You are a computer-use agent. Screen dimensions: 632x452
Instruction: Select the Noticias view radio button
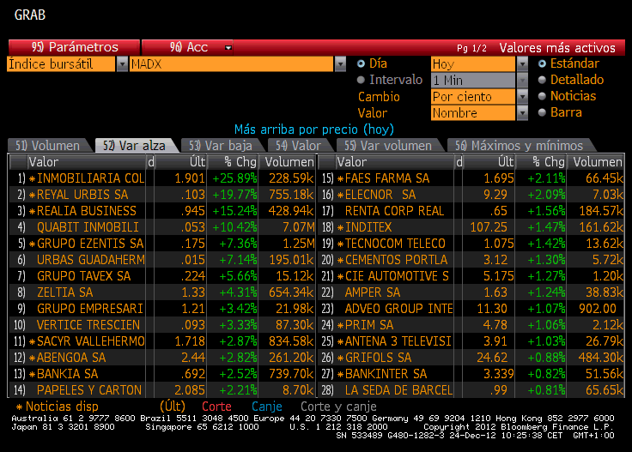tap(542, 96)
